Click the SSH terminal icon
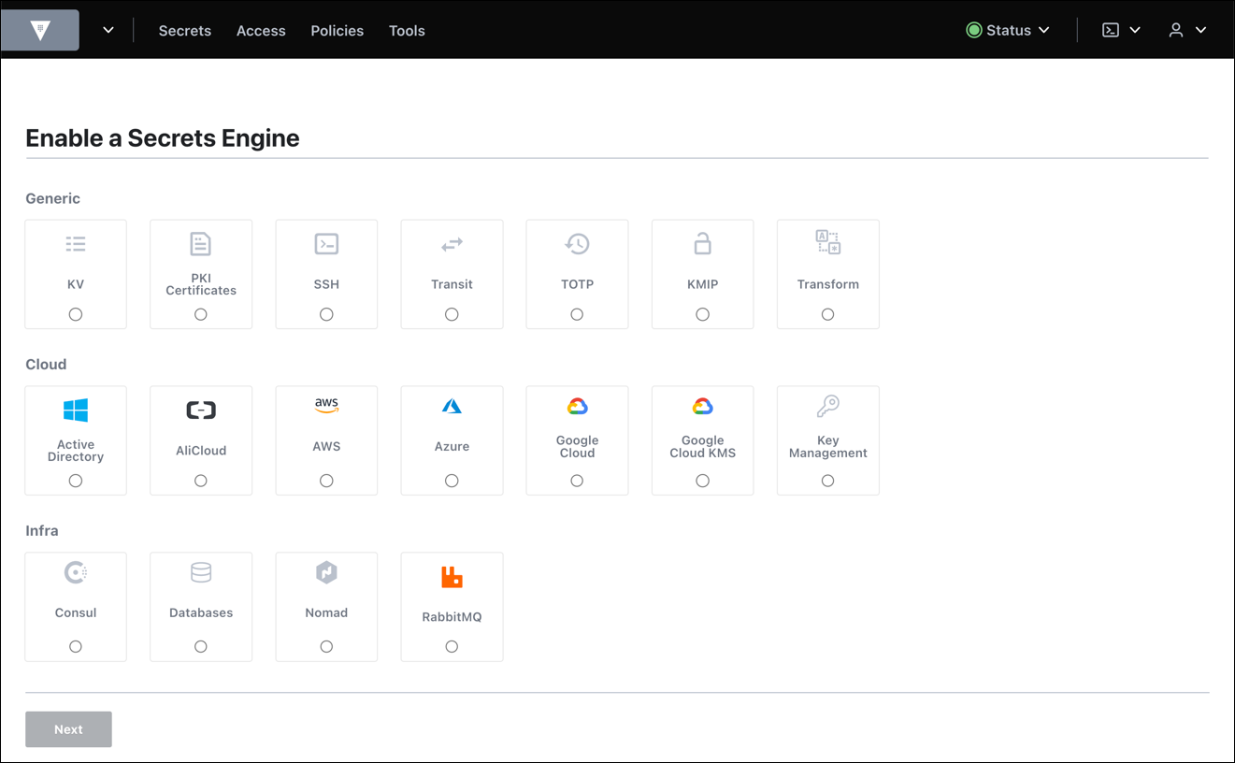This screenshot has height=763, width=1235. point(326,243)
